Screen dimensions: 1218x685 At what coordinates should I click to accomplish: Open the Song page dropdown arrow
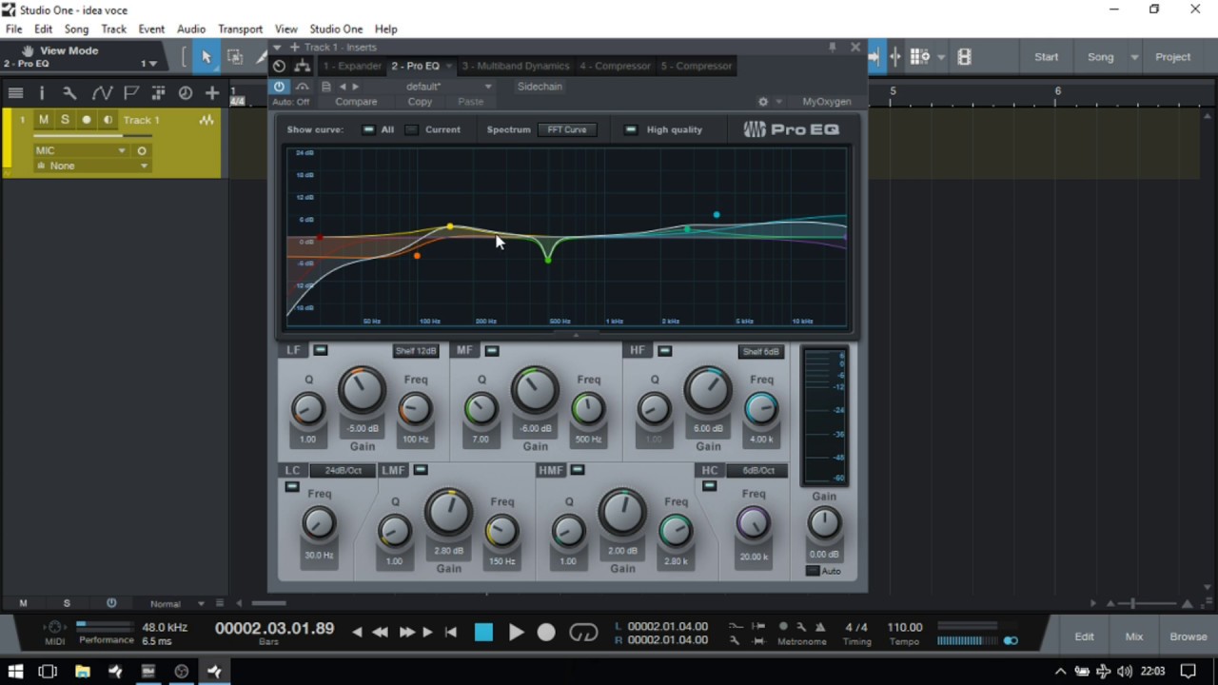click(1134, 57)
